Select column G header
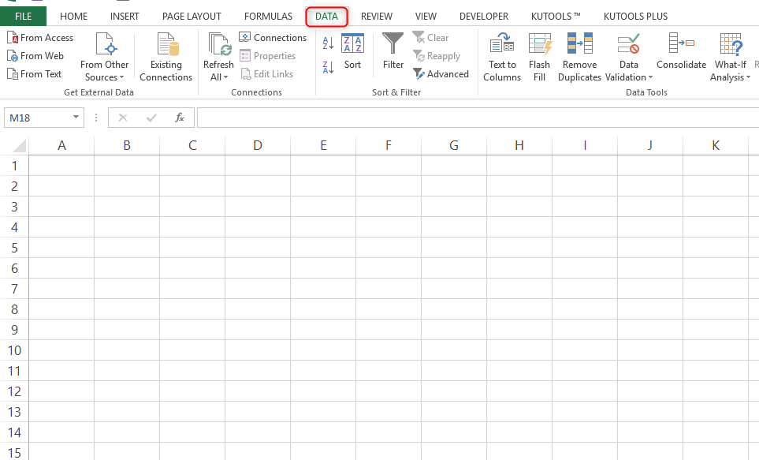This screenshot has height=460, width=759. (x=453, y=145)
